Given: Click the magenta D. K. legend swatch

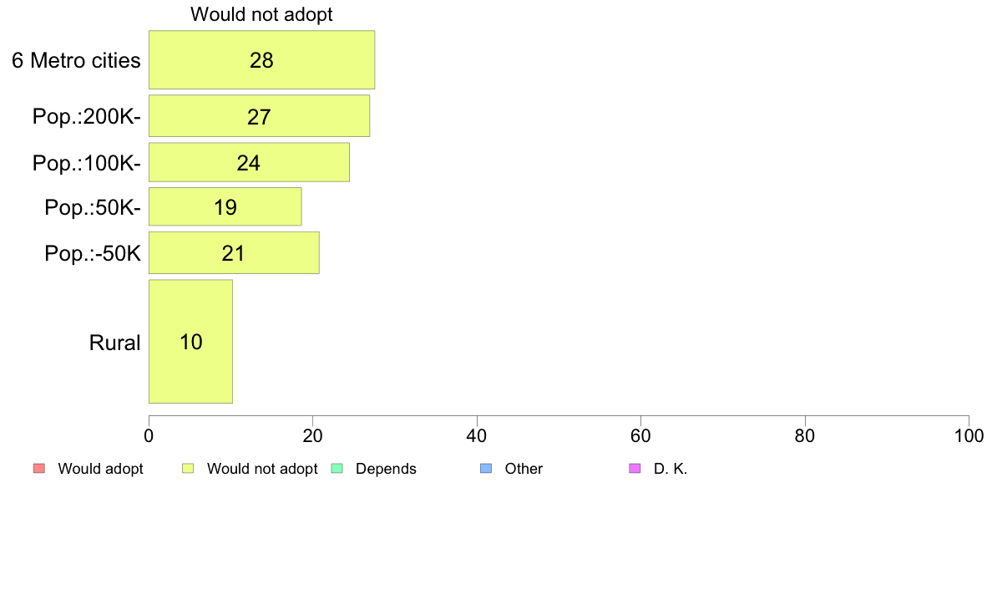Looking at the screenshot, I should 635,468.
